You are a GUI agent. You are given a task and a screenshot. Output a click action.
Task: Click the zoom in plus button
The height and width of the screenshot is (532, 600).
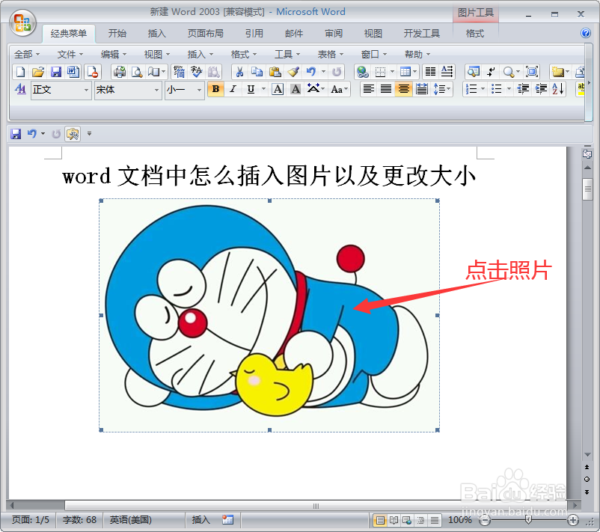coord(573,520)
